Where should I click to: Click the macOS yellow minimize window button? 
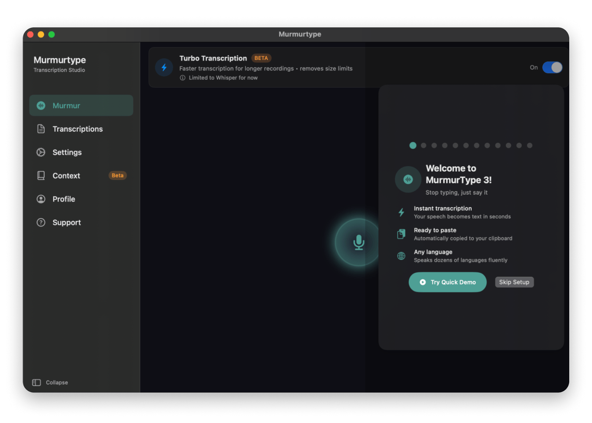[x=41, y=35]
